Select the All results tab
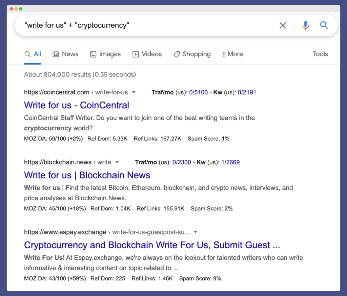Viewport: 347px width, 296px height. (x=33, y=54)
